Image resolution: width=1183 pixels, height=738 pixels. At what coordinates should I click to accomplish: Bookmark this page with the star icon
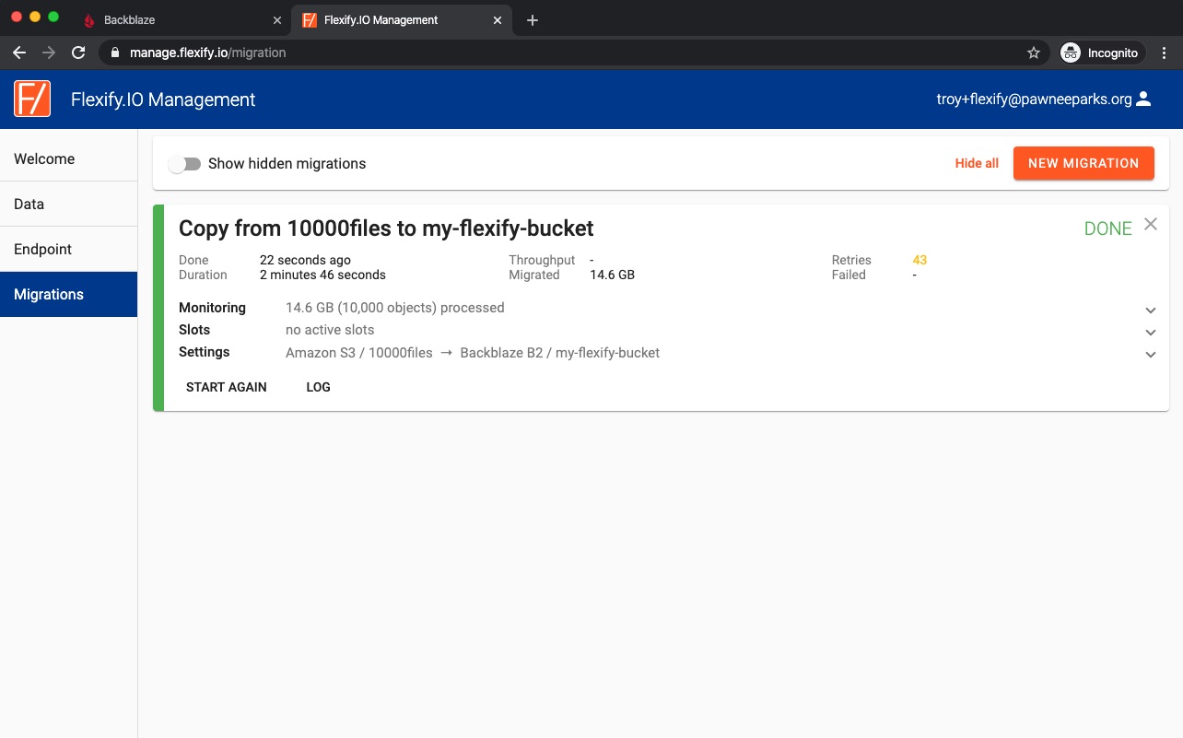1034,53
